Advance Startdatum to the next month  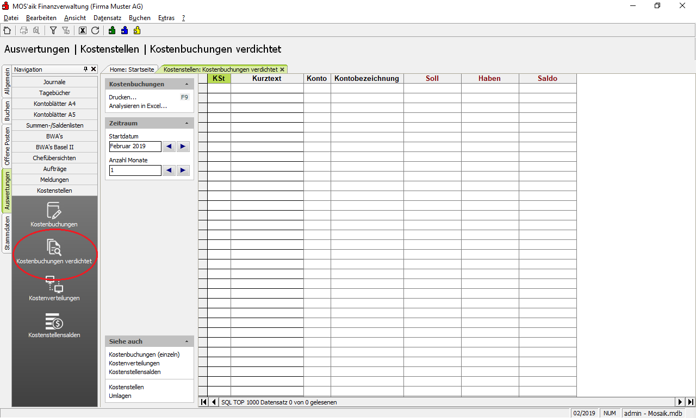(x=183, y=147)
